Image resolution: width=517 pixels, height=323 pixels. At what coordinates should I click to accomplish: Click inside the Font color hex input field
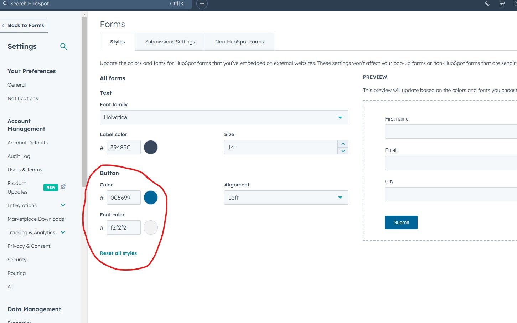click(x=123, y=227)
